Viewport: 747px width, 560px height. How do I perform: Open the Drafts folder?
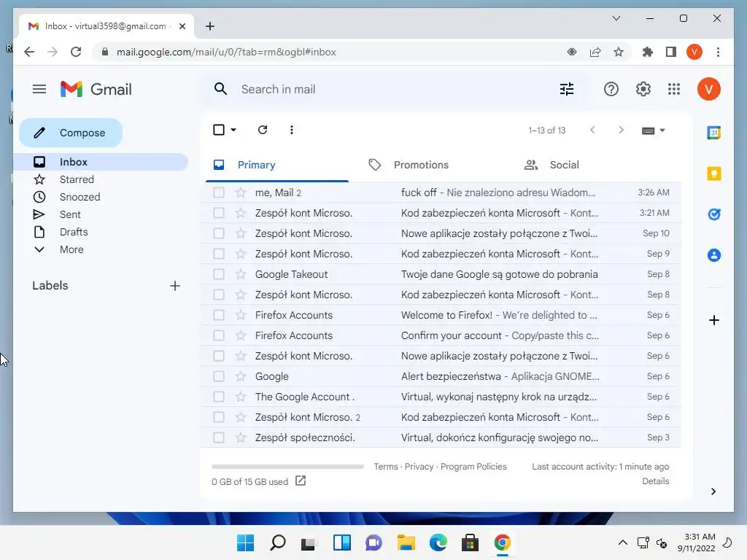[x=74, y=232]
